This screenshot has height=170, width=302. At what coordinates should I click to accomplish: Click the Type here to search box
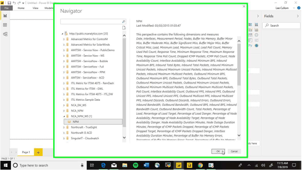click(x=48, y=166)
